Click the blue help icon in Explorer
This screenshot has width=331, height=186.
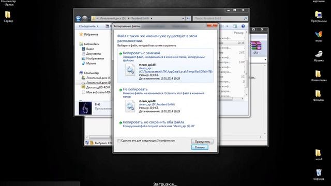243,26
